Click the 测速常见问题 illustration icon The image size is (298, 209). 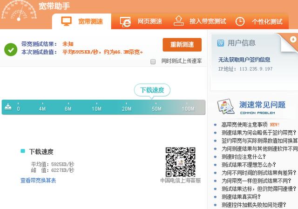coord(225,107)
